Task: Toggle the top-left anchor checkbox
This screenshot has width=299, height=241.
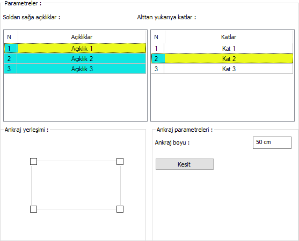Action: (x=34, y=162)
